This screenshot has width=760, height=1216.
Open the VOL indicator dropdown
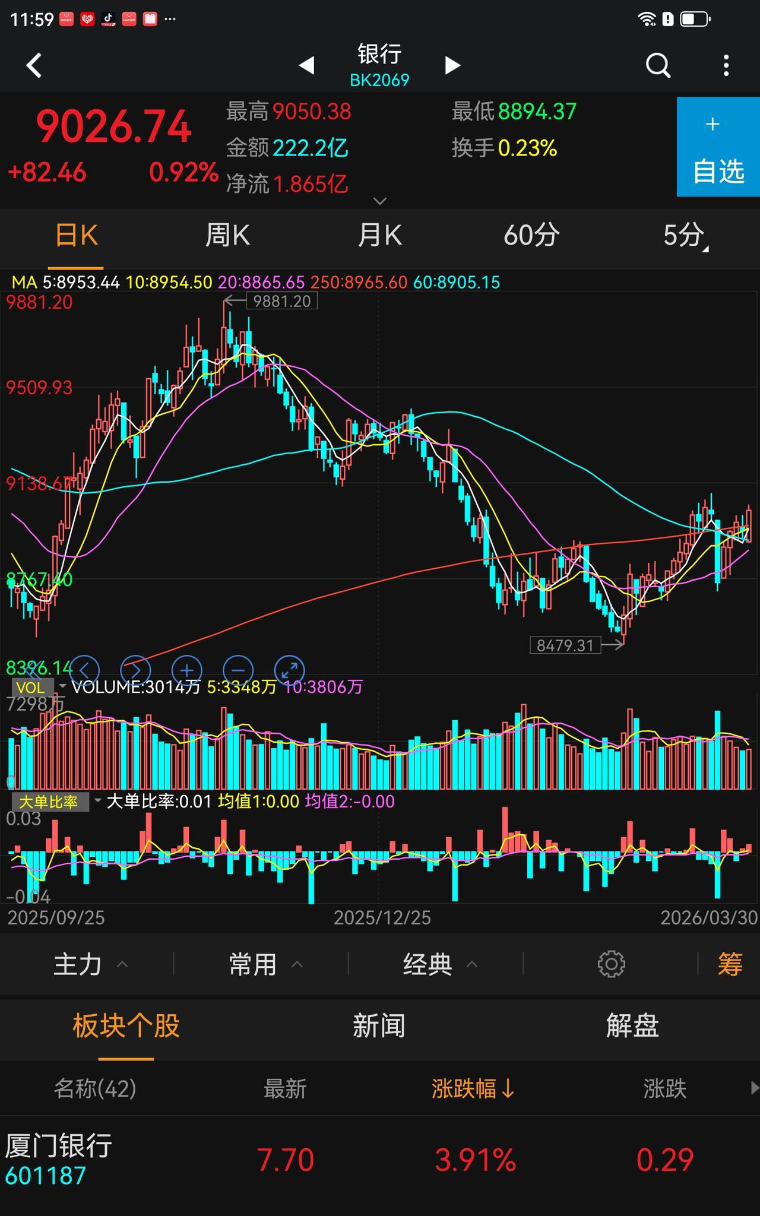tap(39, 687)
